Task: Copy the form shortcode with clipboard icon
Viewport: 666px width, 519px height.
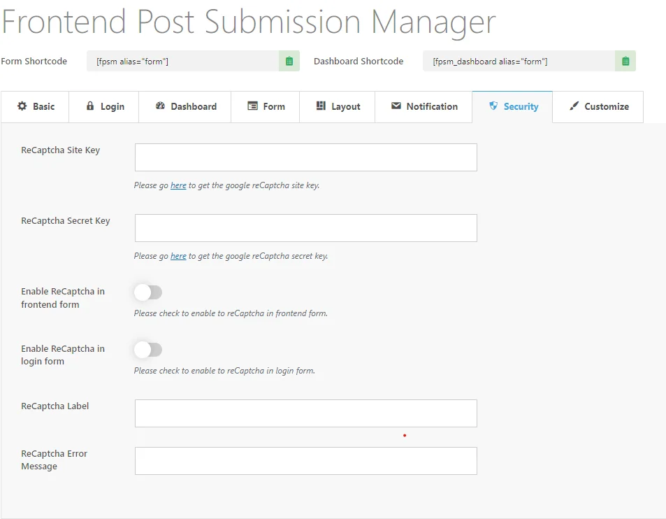Action: (x=289, y=62)
